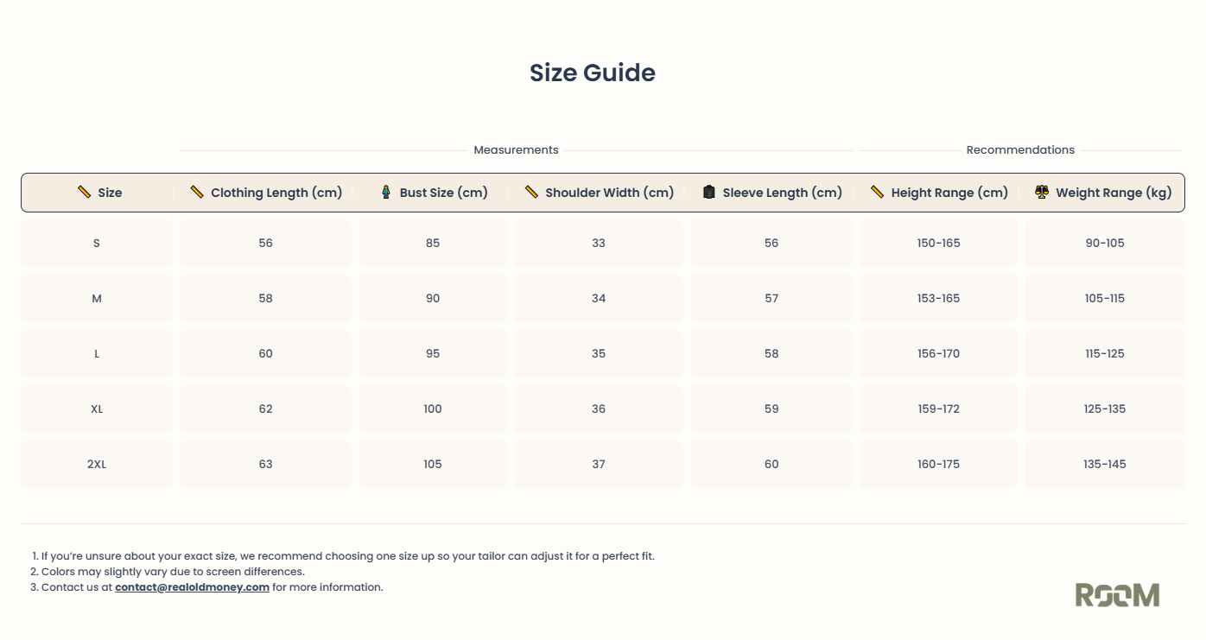Click height range 160-175
The width and height of the screenshot is (1206, 640).
point(939,465)
